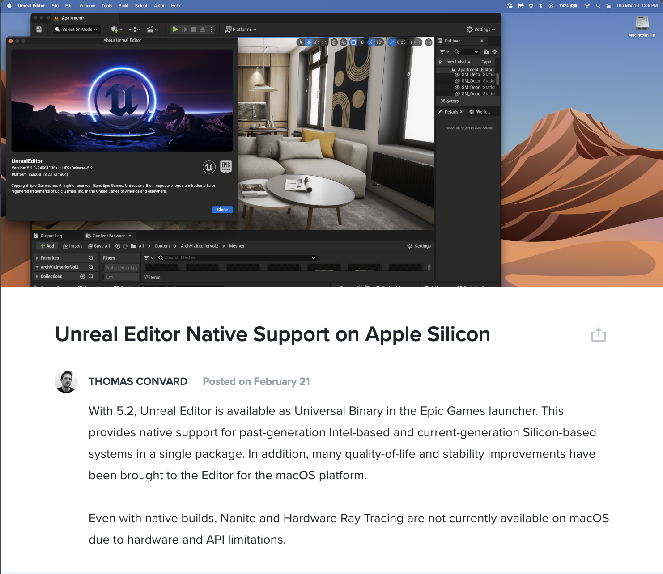
Task: Open play options three-dot menu
Action: pos(212,30)
